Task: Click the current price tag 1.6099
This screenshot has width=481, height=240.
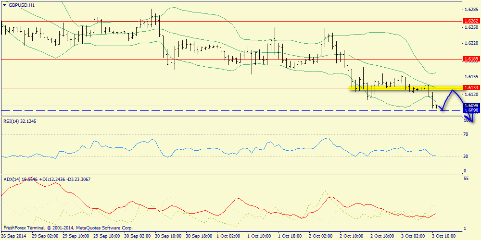Action: (x=470, y=105)
